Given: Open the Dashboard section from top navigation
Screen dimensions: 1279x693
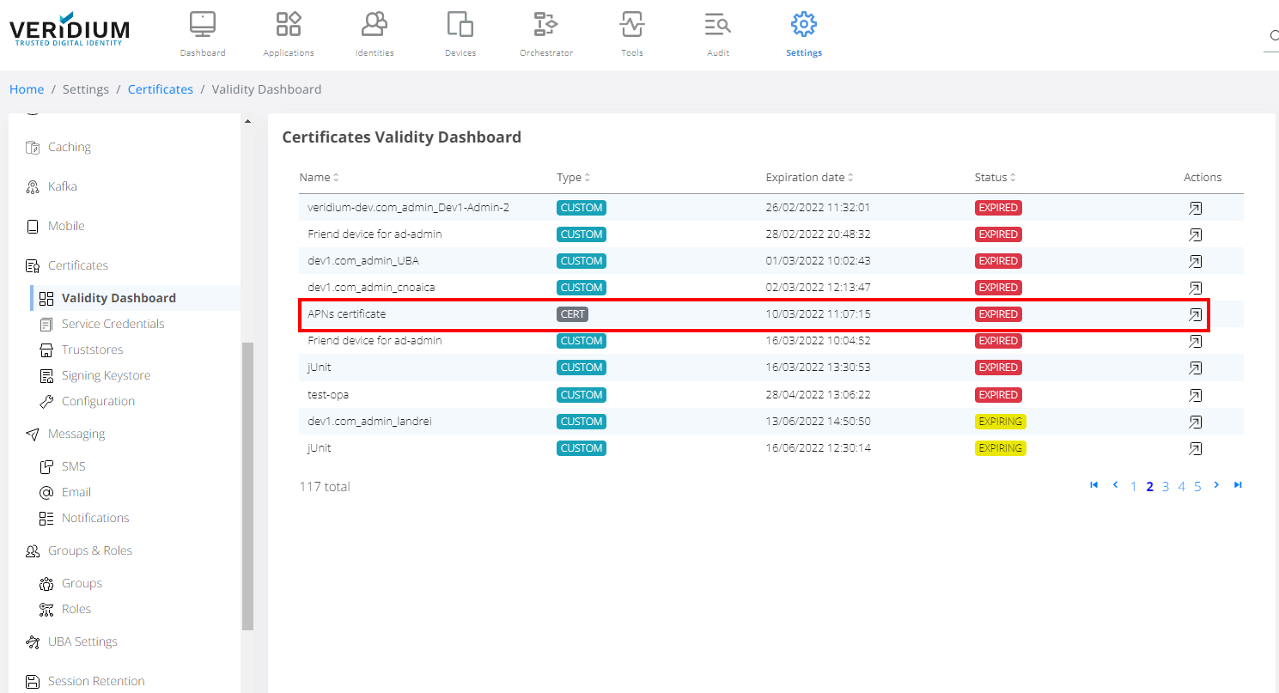Looking at the screenshot, I should click(x=202, y=33).
